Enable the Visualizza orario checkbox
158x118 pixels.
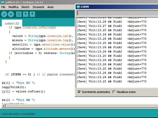pos(114,92)
